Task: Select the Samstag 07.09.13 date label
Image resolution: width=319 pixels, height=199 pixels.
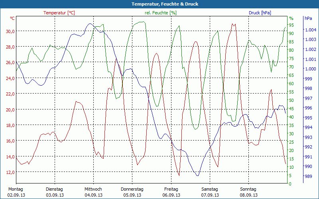Action: tap(210, 192)
